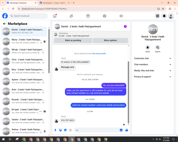The image size is (178, 142).
Task: Open options menu for Bri'ajah chat
Action: 41,111
